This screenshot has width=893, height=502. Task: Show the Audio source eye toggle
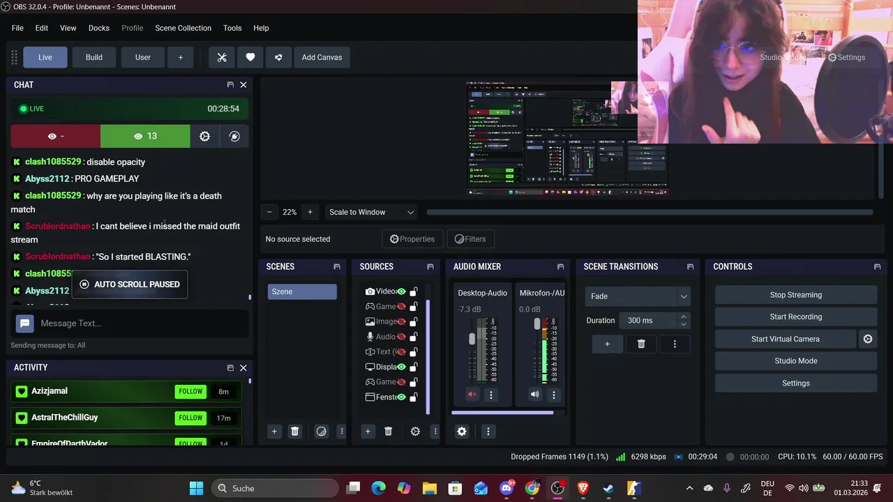click(401, 337)
